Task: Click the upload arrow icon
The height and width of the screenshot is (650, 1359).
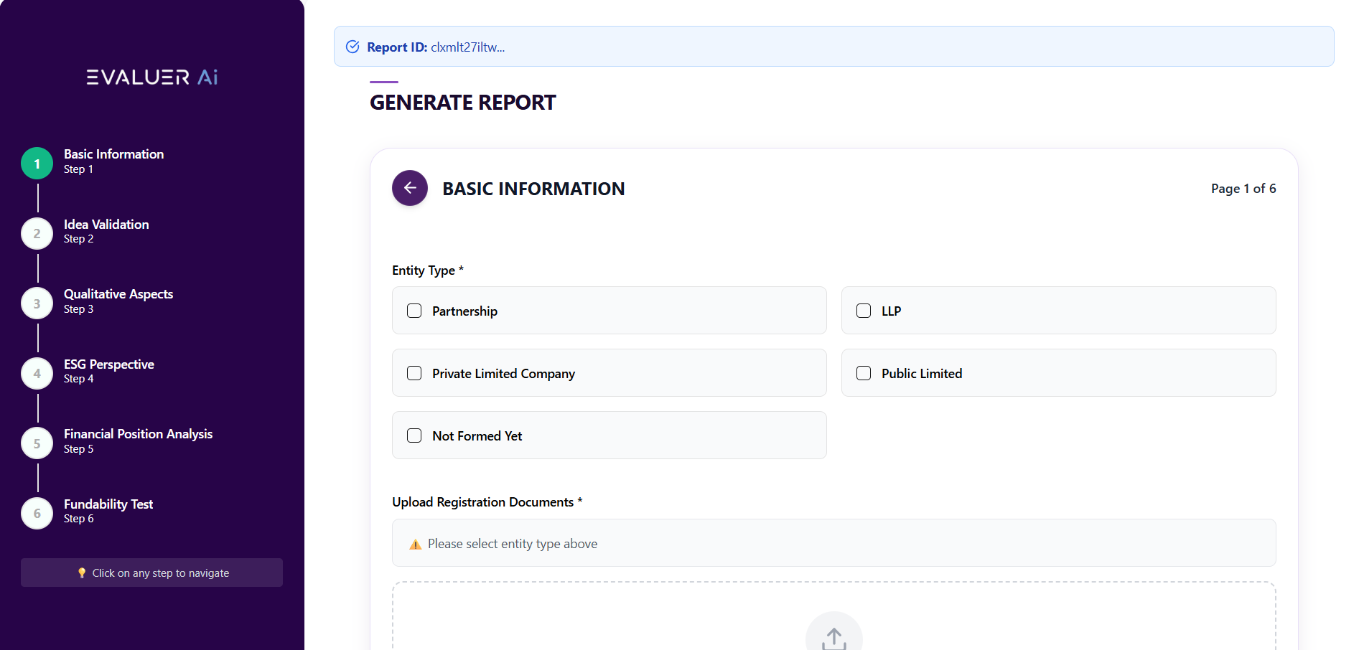Action: pyautogui.click(x=833, y=637)
